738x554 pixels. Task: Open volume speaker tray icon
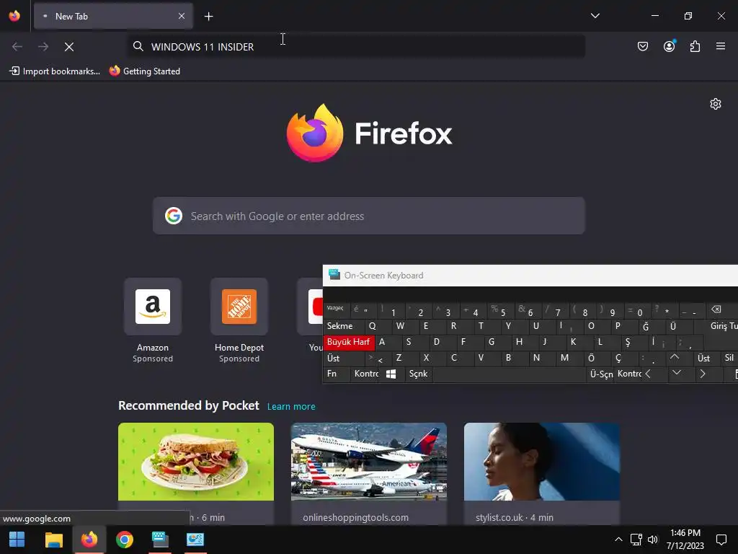(652, 540)
